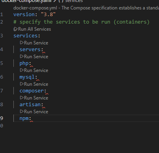The image size is (159, 153).
Task: Click line number 9 in gutter
Action: [x=2, y=118]
